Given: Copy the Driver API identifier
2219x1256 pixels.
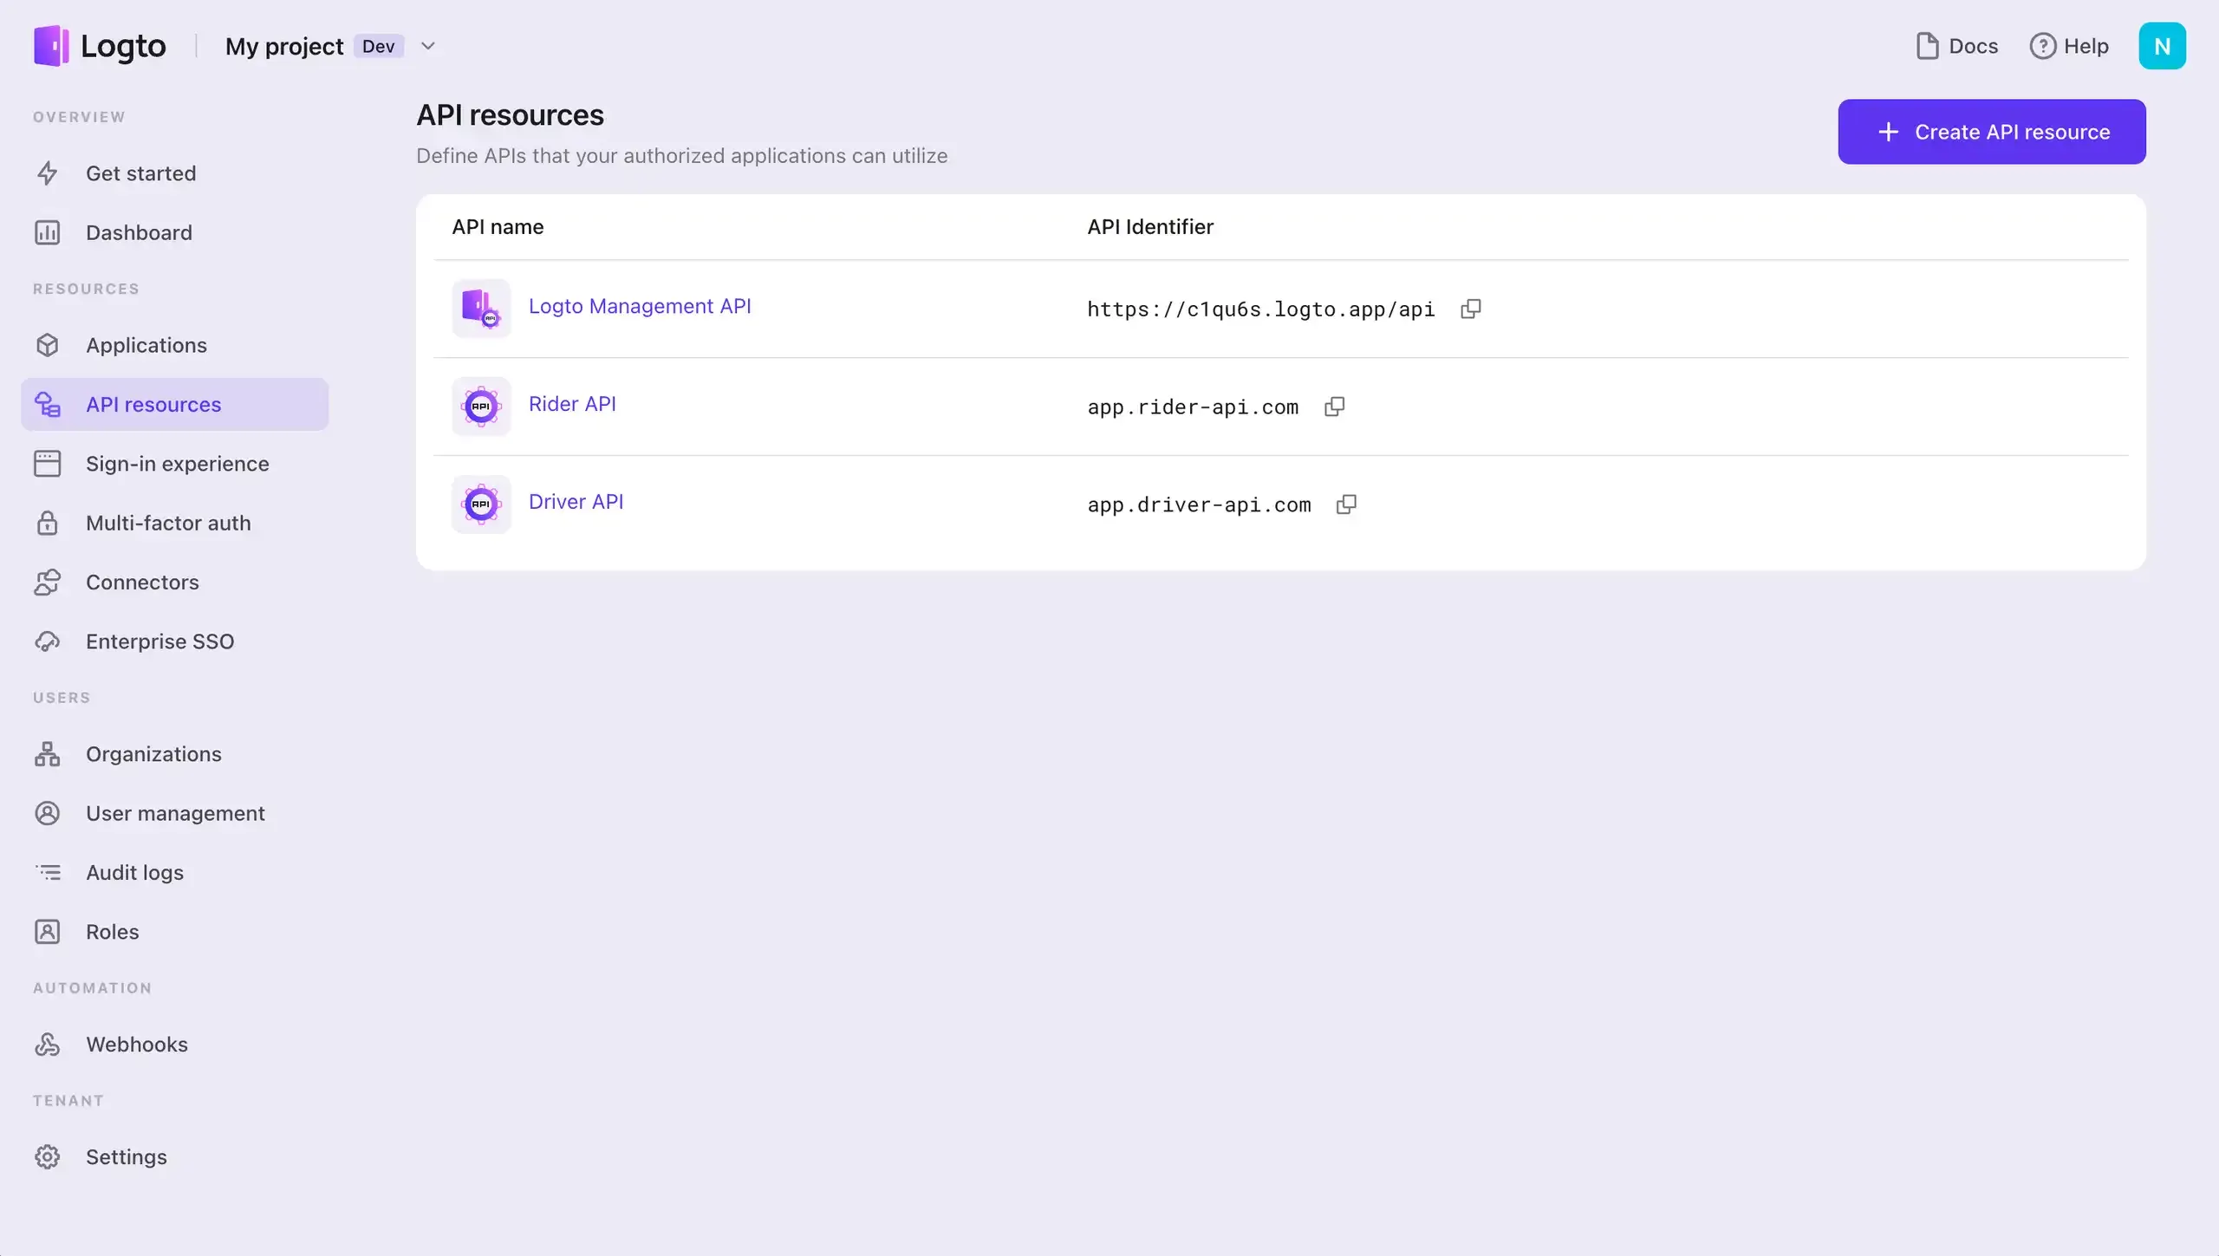Looking at the screenshot, I should [x=1347, y=504].
